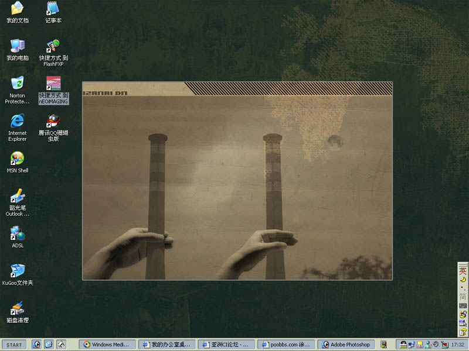Open the ADSL connection shortcut

[18, 233]
